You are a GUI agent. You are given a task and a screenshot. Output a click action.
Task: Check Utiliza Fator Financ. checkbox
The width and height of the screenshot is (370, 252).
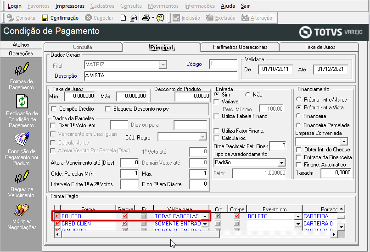[x=216, y=131]
